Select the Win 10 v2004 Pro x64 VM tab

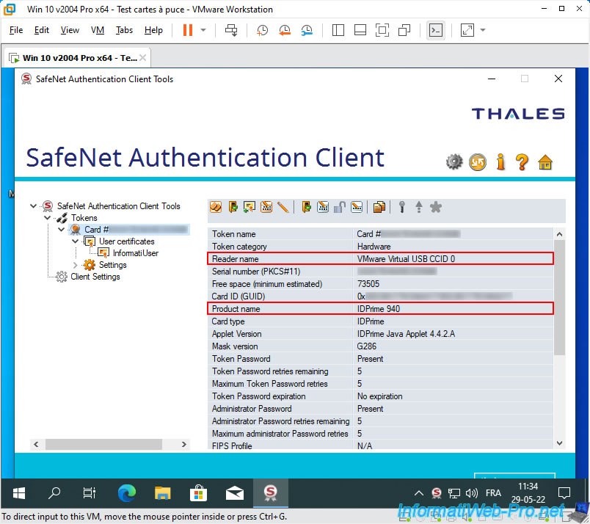tap(79, 58)
